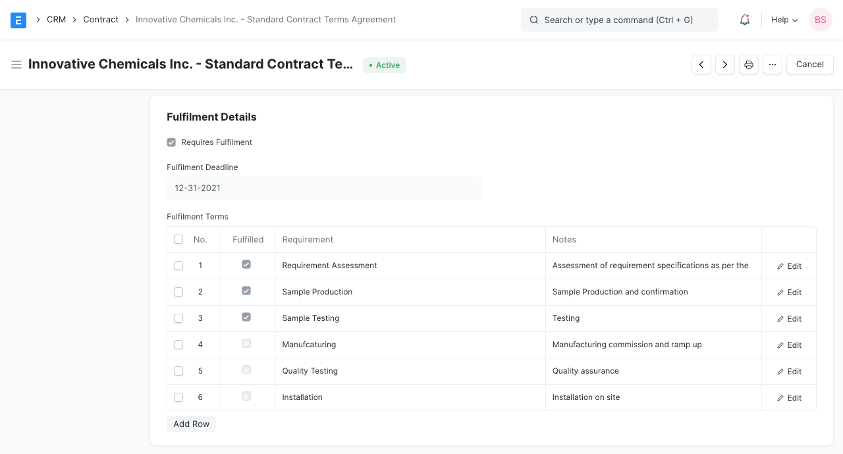
Task: Open the Help dropdown
Action: pyautogui.click(x=784, y=20)
